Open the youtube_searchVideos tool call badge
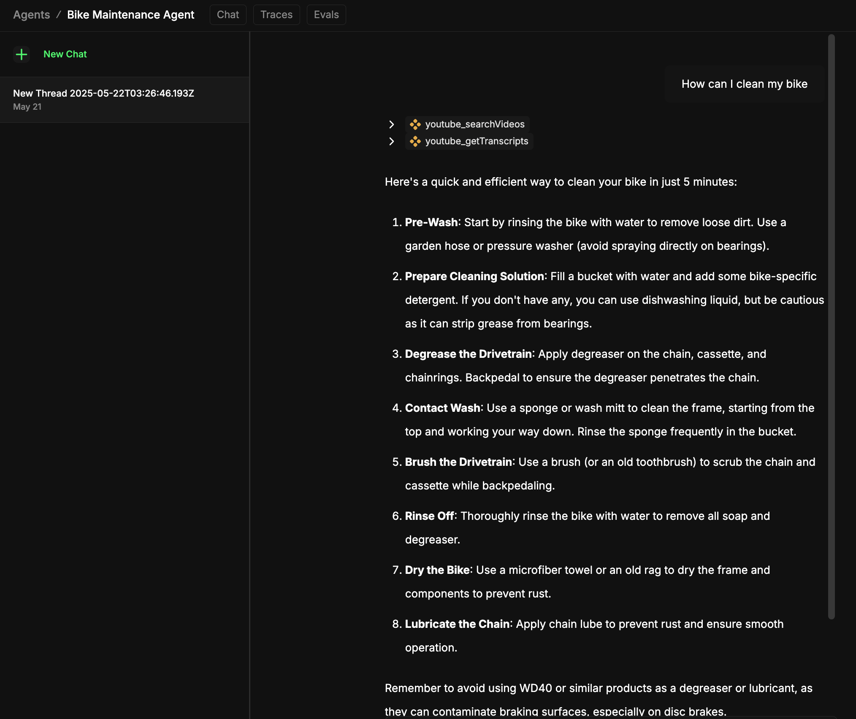This screenshot has width=856, height=719. pos(467,124)
